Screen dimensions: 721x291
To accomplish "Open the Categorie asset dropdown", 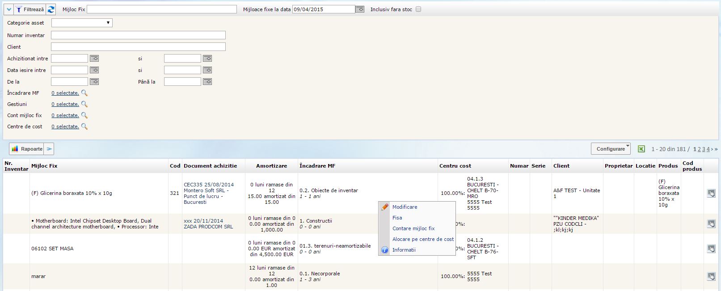I will coord(82,23).
